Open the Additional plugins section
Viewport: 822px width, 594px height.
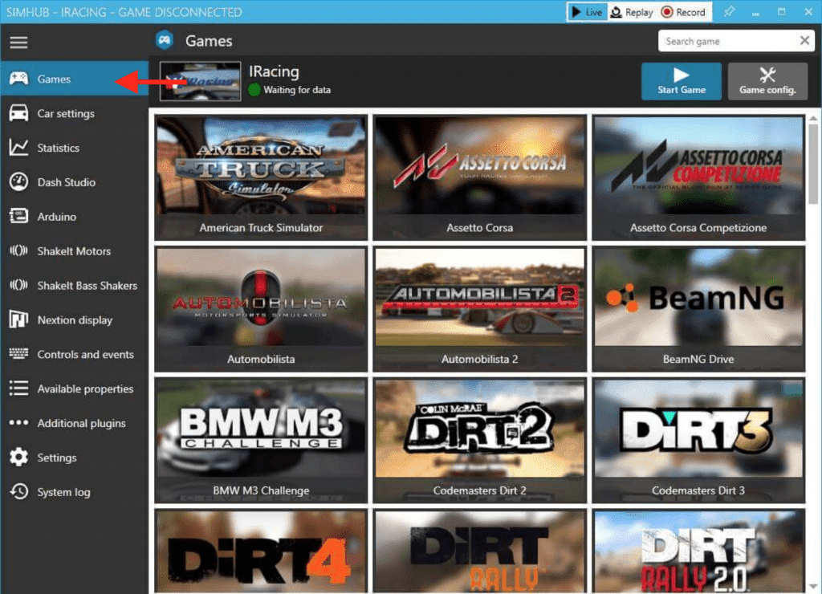pos(81,423)
